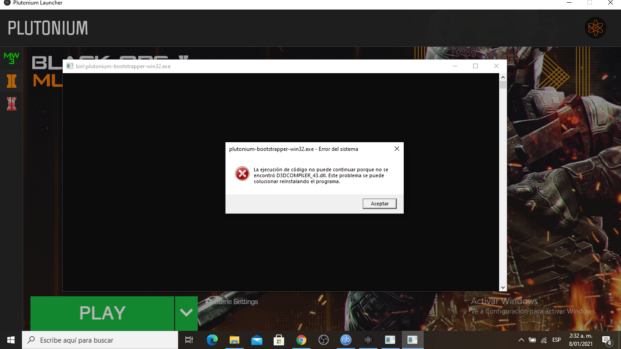Click the red error icon in dialog
The width and height of the screenshot is (621, 349).
coord(242,173)
